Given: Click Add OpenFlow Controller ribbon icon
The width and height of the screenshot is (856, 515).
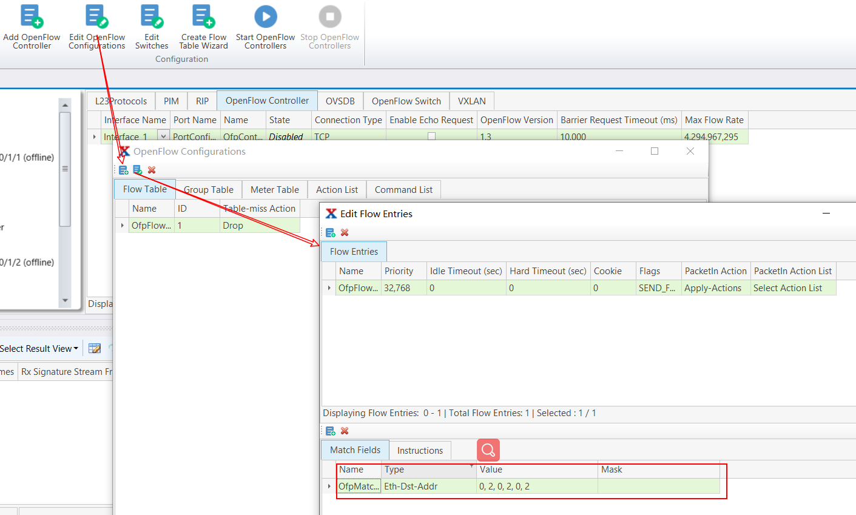Looking at the screenshot, I should click(32, 16).
